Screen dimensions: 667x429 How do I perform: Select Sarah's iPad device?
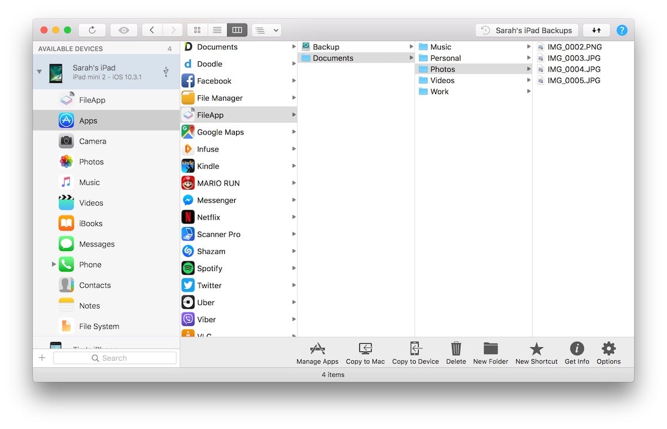pyautogui.click(x=106, y=72)
